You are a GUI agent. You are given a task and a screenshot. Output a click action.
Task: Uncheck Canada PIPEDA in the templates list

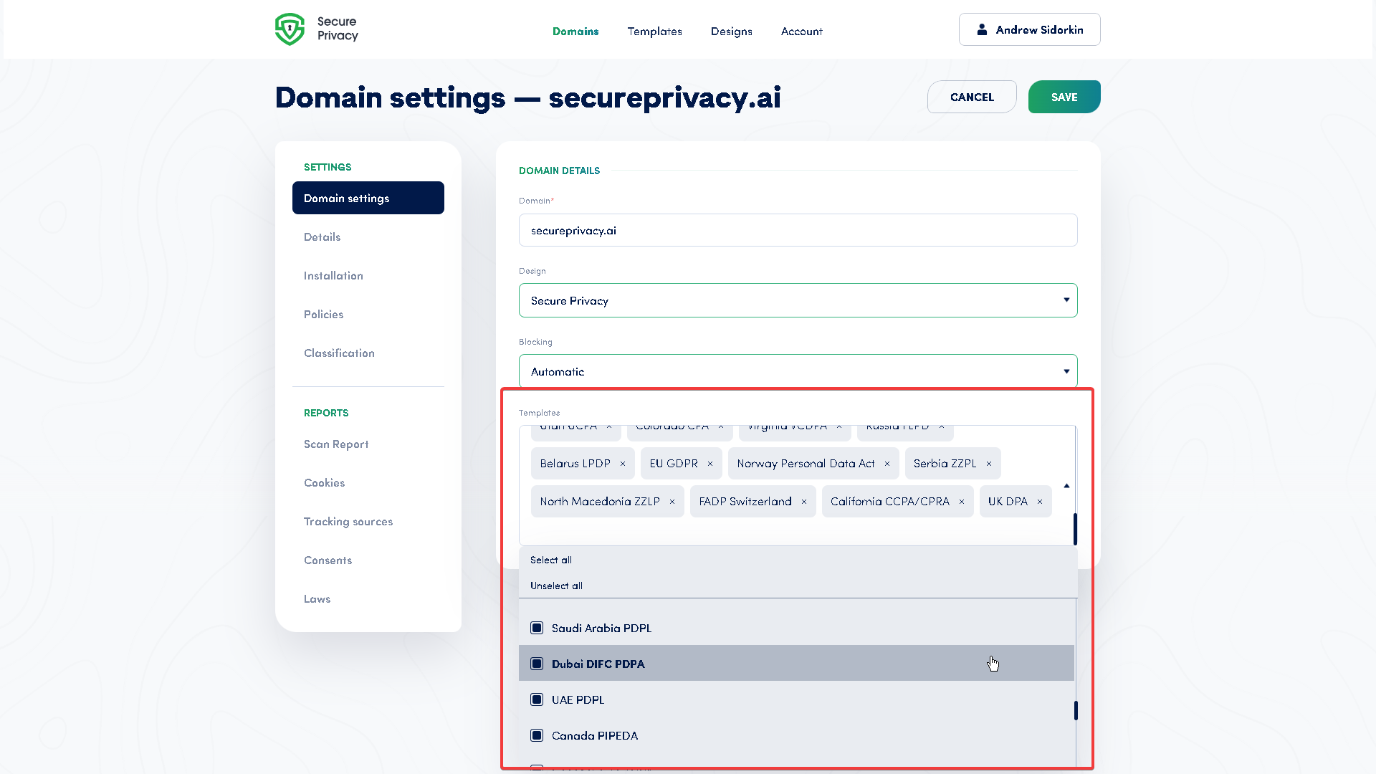click(537, 735)
